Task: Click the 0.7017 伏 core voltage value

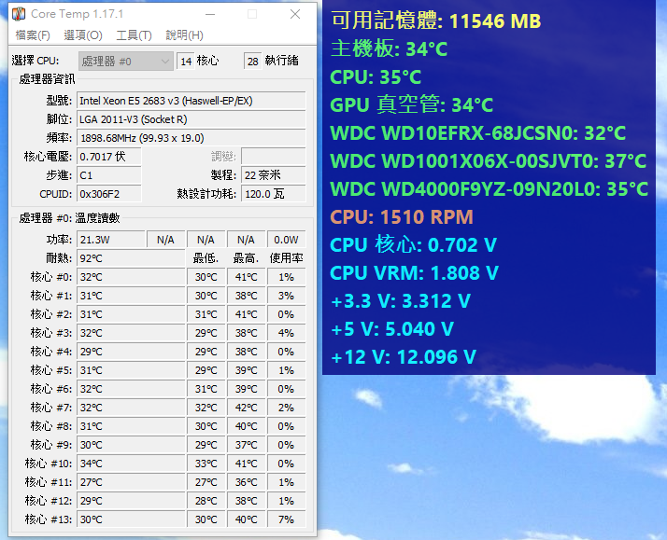Action: [109, 157]
